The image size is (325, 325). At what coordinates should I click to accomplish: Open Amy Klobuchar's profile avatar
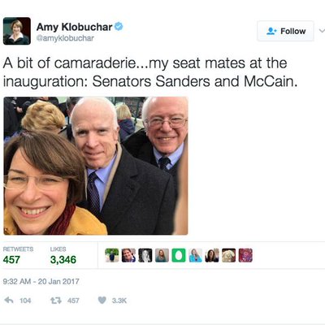pyautogui.click(x=17, y=31)
